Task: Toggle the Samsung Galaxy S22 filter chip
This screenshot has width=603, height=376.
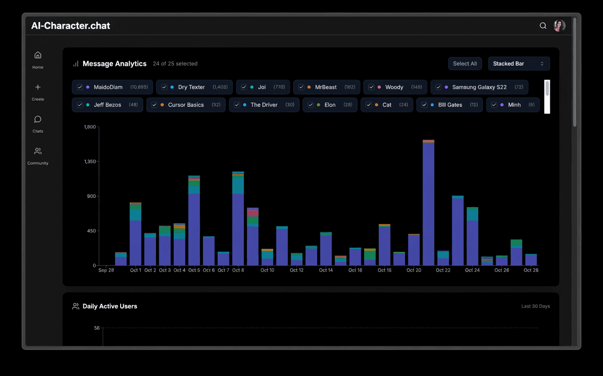Action: point(479,87)
